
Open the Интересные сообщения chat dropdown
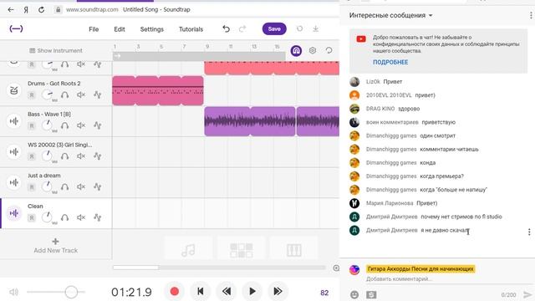pyautogui.click(x=391, y=15)
